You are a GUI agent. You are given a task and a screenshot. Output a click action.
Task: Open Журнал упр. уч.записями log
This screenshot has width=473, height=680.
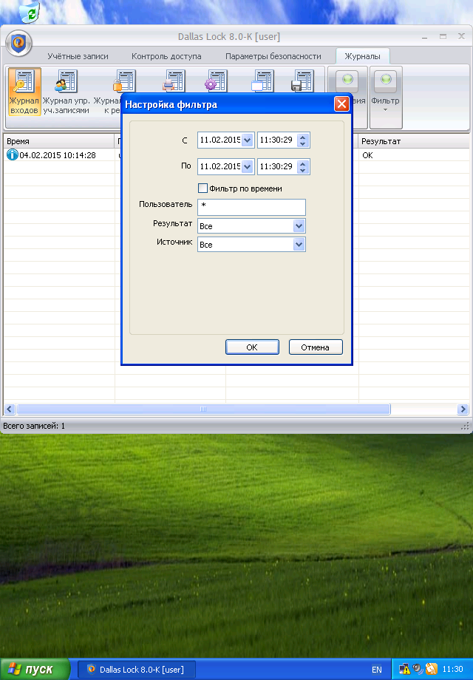coord(66,92)
